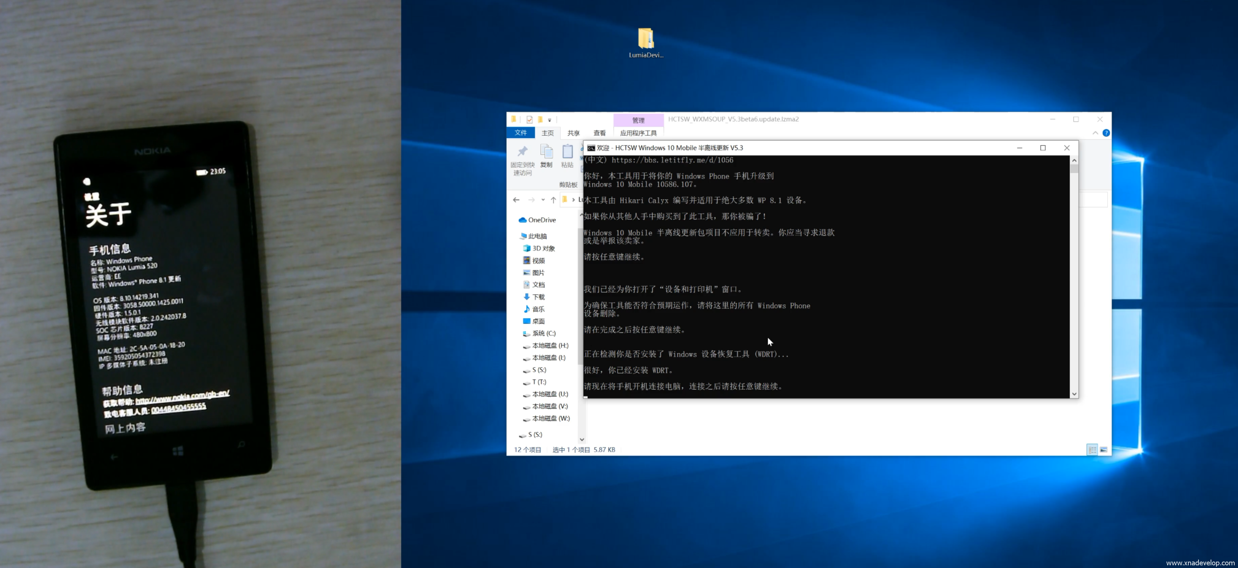Click the Copy (复制) ribbon icon

coord(546,152)
